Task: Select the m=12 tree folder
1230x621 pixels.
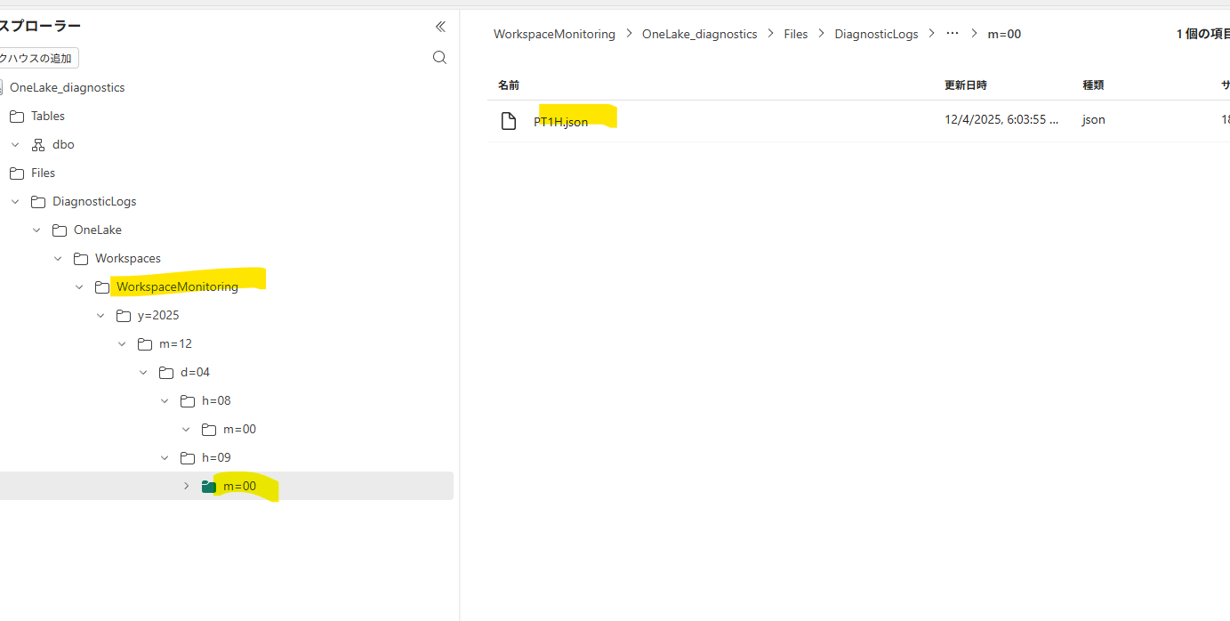Action: [x=175, y=343]
